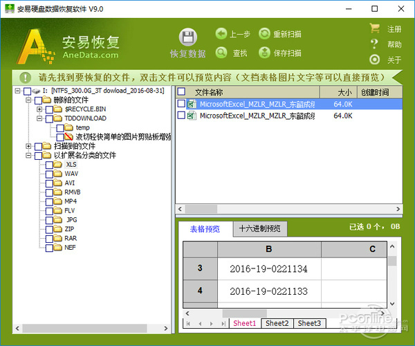Click the preview horizontal scrollbar thumb

click(245, 313)
